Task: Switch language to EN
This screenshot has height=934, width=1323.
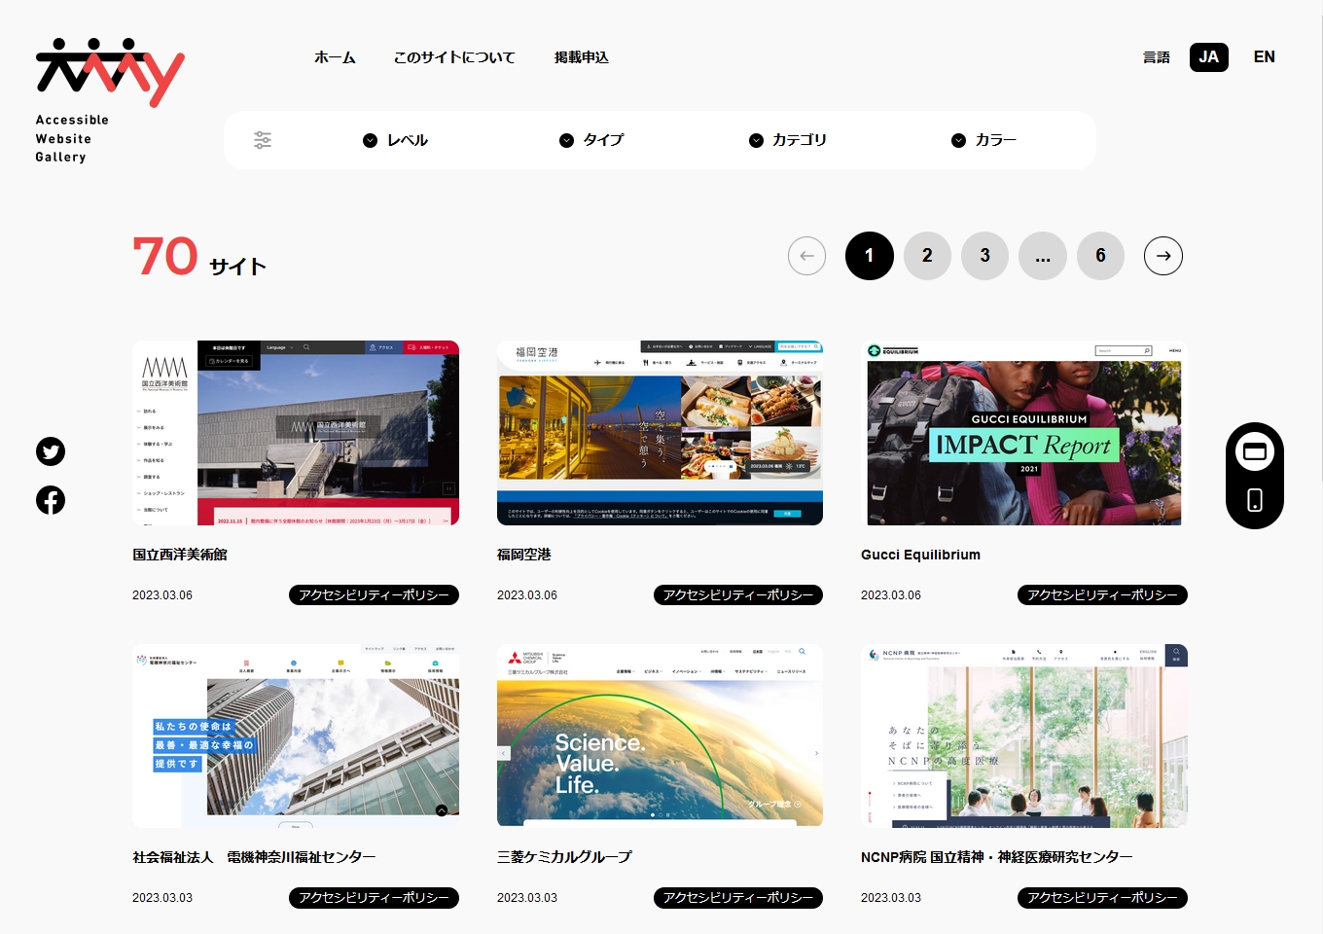Action: (x=1264, y=57)
